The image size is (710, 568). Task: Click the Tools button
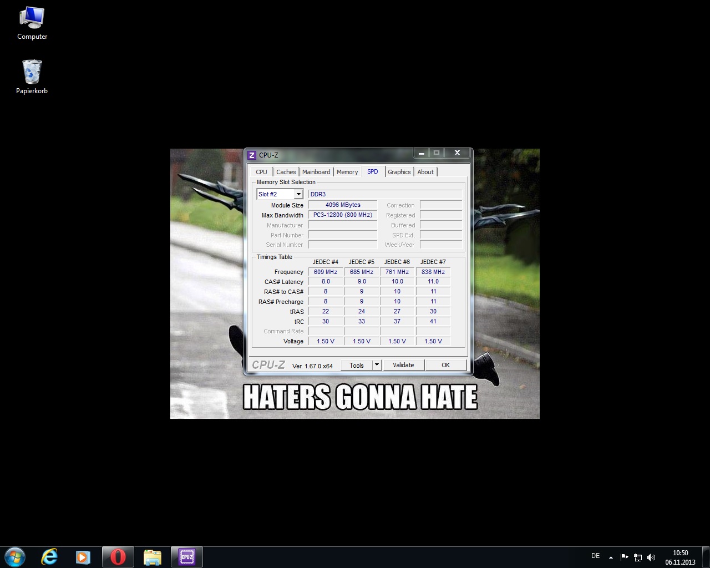coord(356,365)
